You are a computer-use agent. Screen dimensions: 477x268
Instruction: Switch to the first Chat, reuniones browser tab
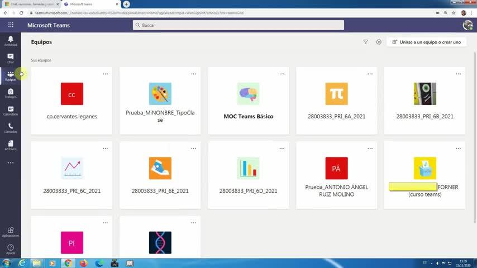(32, 4)
